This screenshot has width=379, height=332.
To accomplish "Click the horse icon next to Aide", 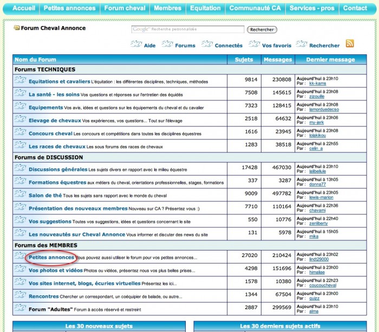I will 136,44.
